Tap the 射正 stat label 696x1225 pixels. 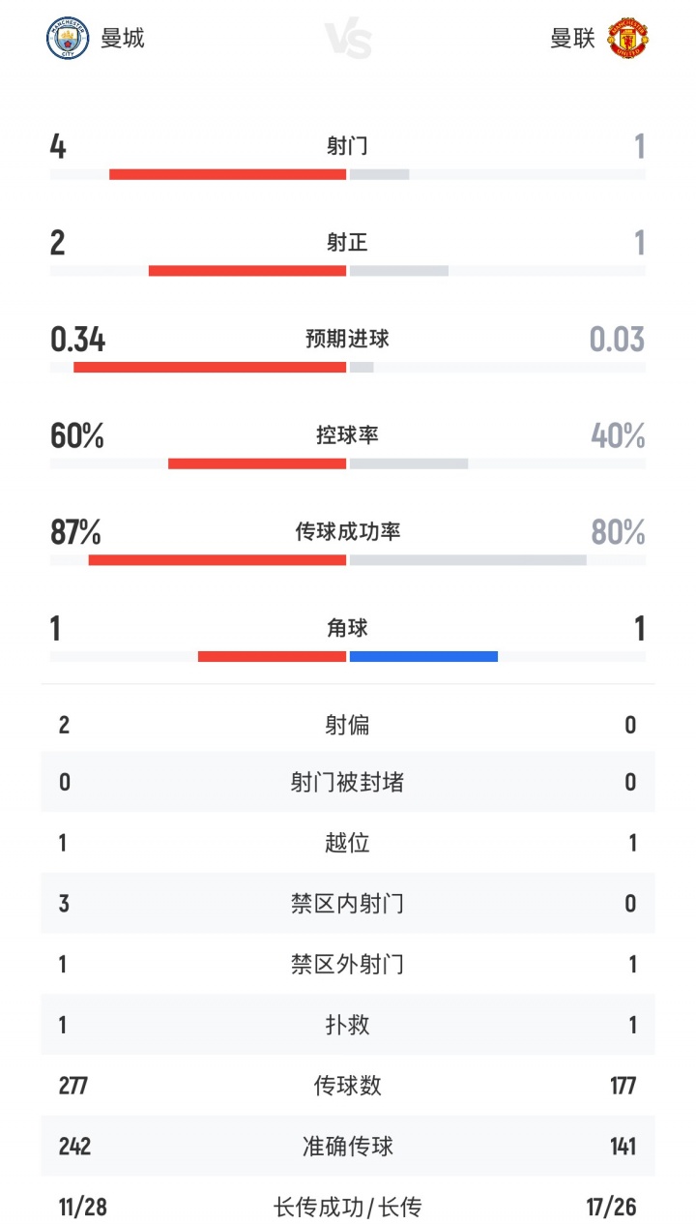(x=347, y=242)
